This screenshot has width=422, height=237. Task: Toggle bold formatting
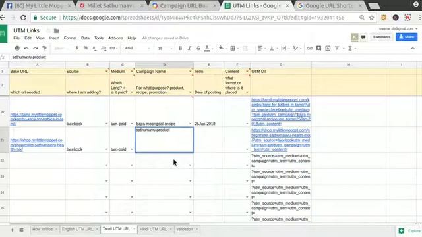pos(180,48)
